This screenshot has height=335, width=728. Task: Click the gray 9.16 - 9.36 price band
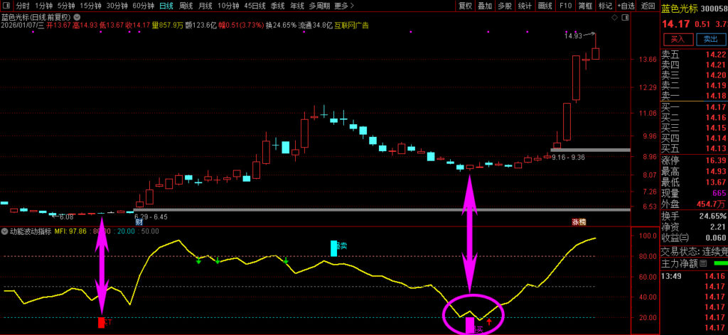(589, 150)
